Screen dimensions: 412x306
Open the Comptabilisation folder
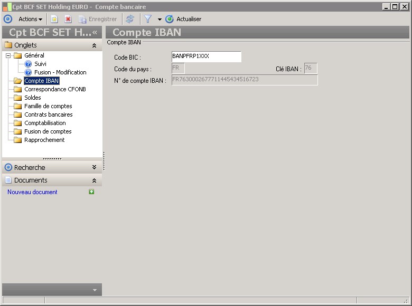[45, 123]
